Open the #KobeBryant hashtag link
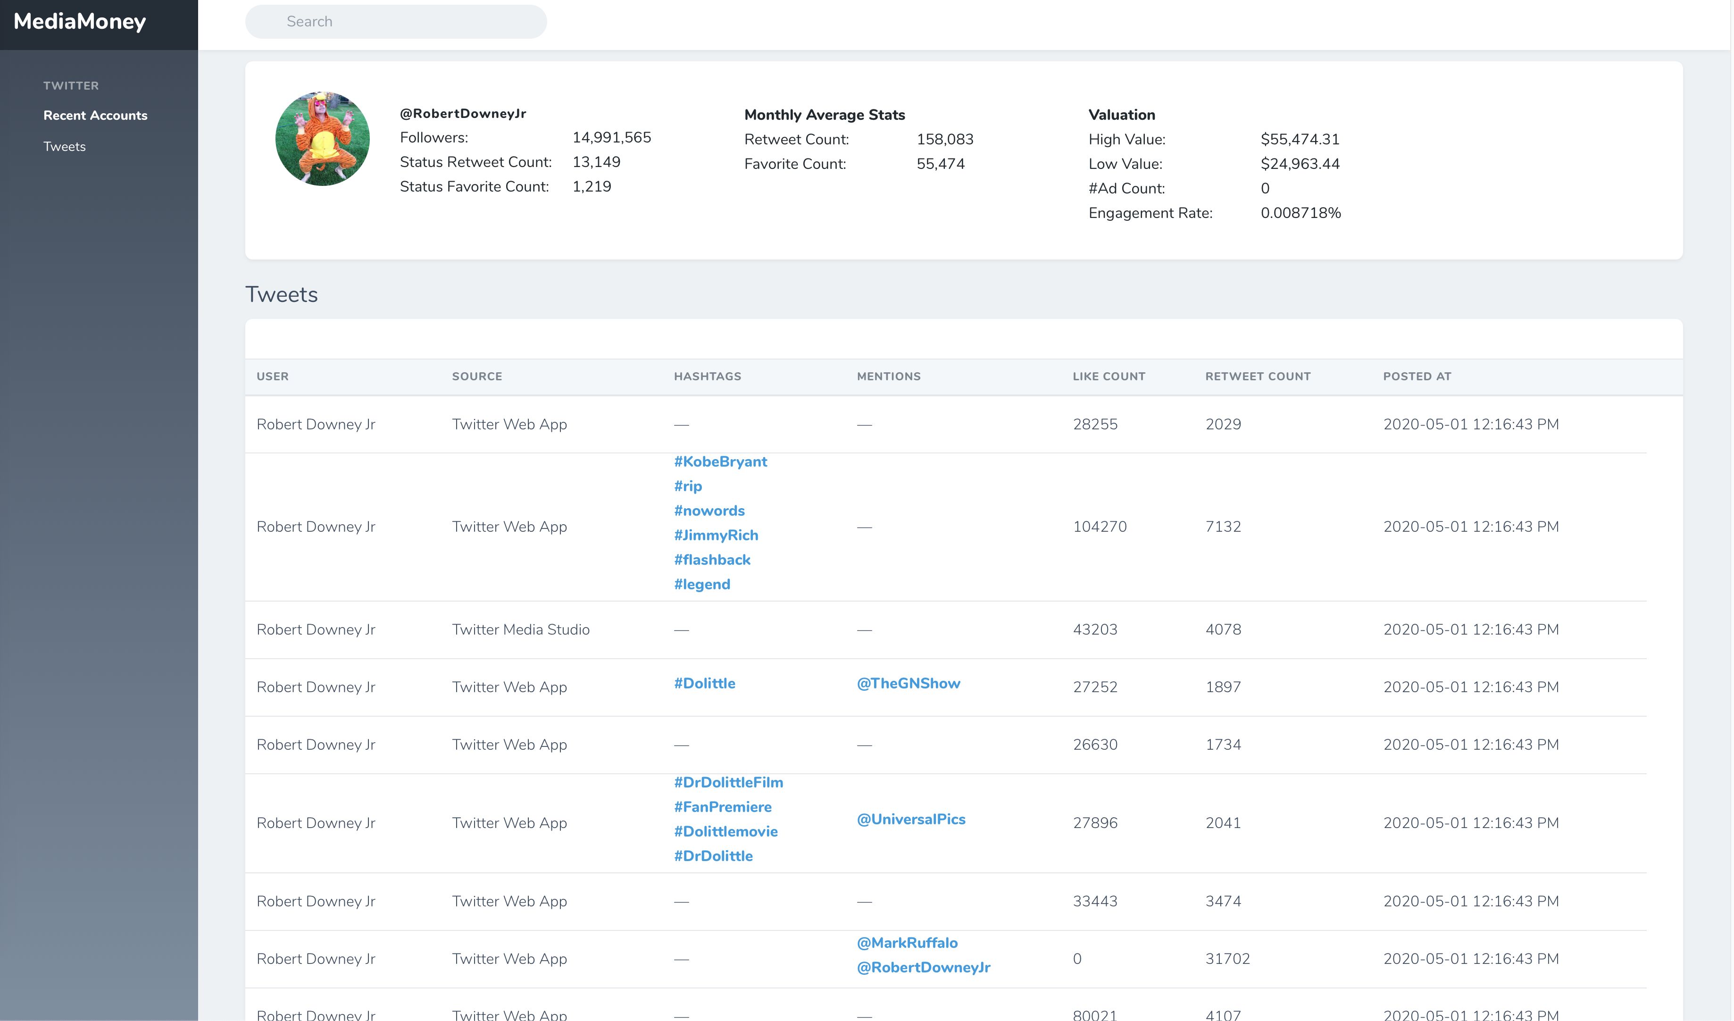1734x1021 pixels. (x=720, y=462)
